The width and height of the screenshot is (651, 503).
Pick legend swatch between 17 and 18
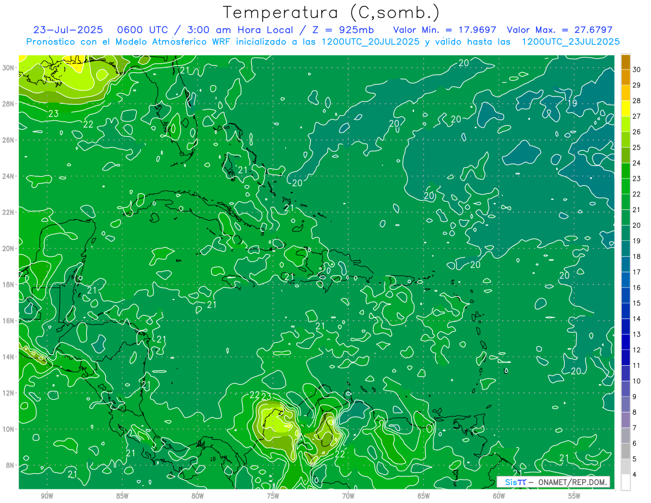tap(626, 265)
